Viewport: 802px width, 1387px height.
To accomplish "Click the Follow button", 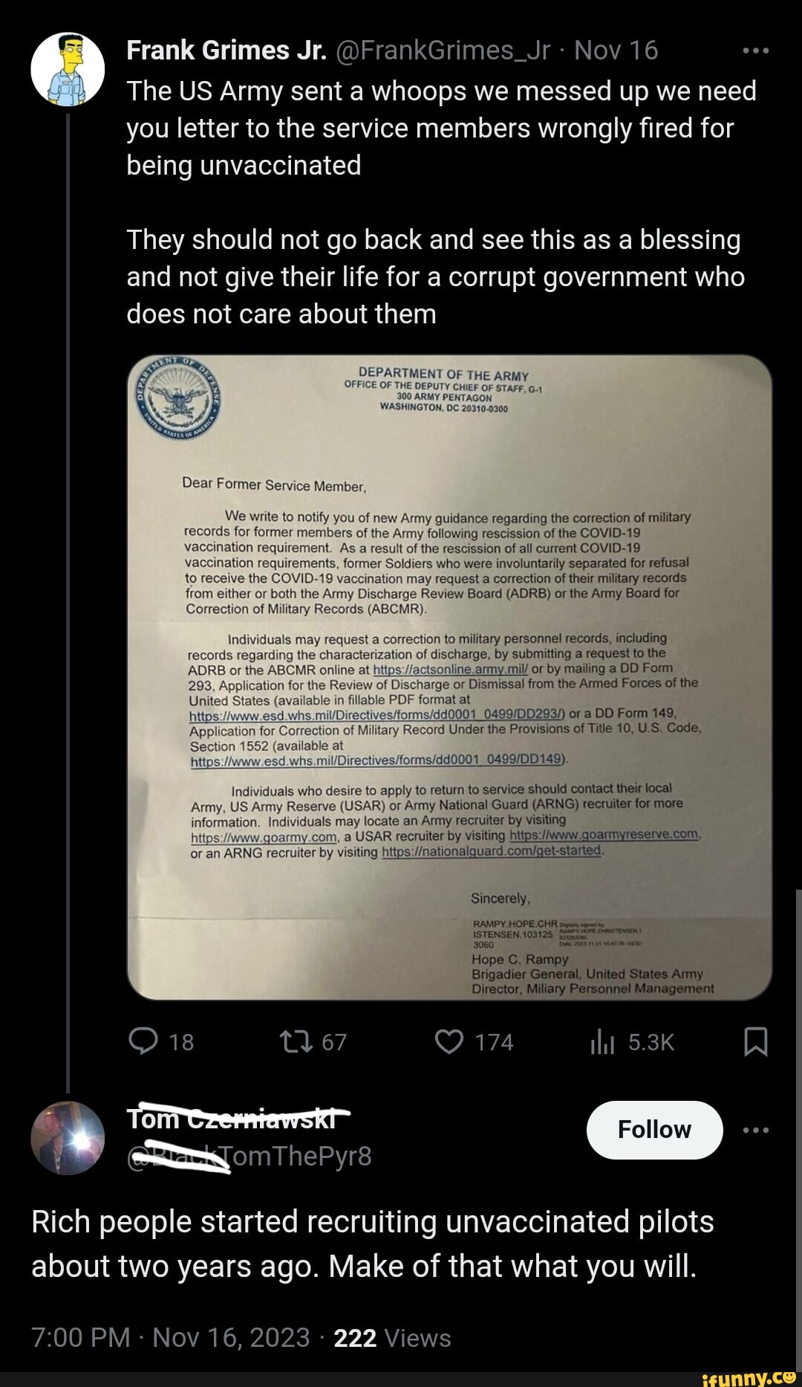I will tap(654, 1130).
